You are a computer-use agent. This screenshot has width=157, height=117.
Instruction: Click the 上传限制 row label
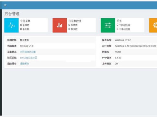[x=107, y=64]
